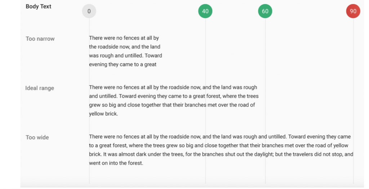
Task: Click the vertical guide line under 90
Action: pos(353,101)
